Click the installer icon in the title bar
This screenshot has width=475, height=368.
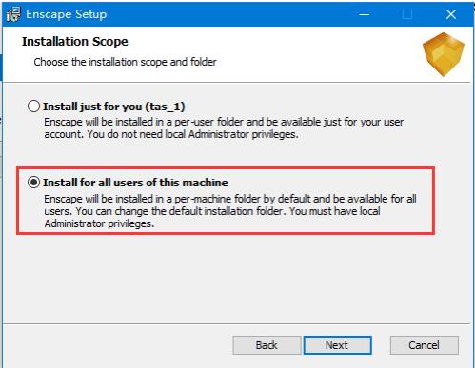pyautogui.click(x=13, y=14)
